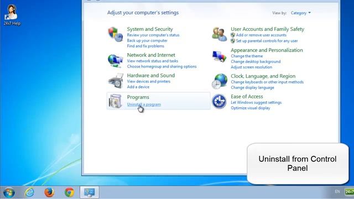Click Let Windows suggest settings
Viewport: 354px width, 199px height.
tap(256, 102)
